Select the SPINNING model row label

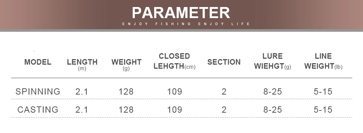[x=38, y=92]
